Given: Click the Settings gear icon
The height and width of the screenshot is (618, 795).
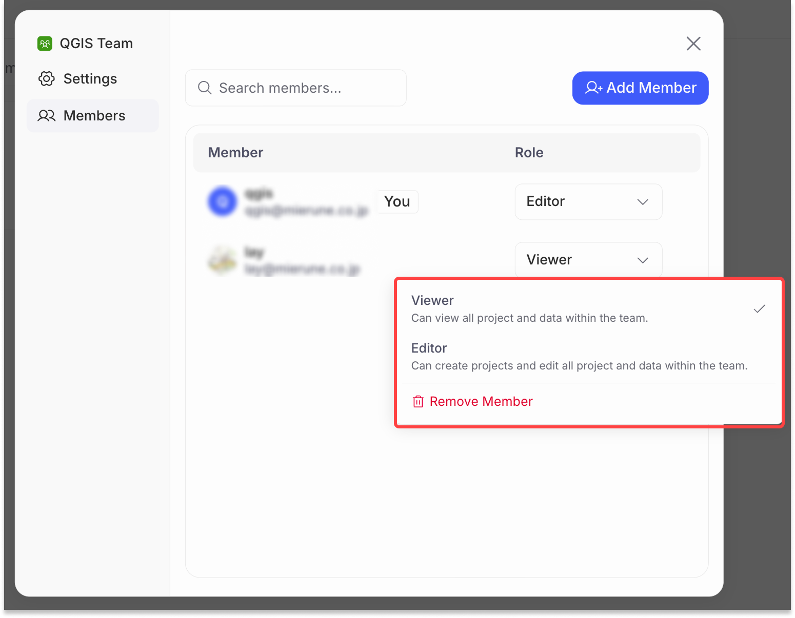Looking at the screenshot, I should click(x=47, y=79).
